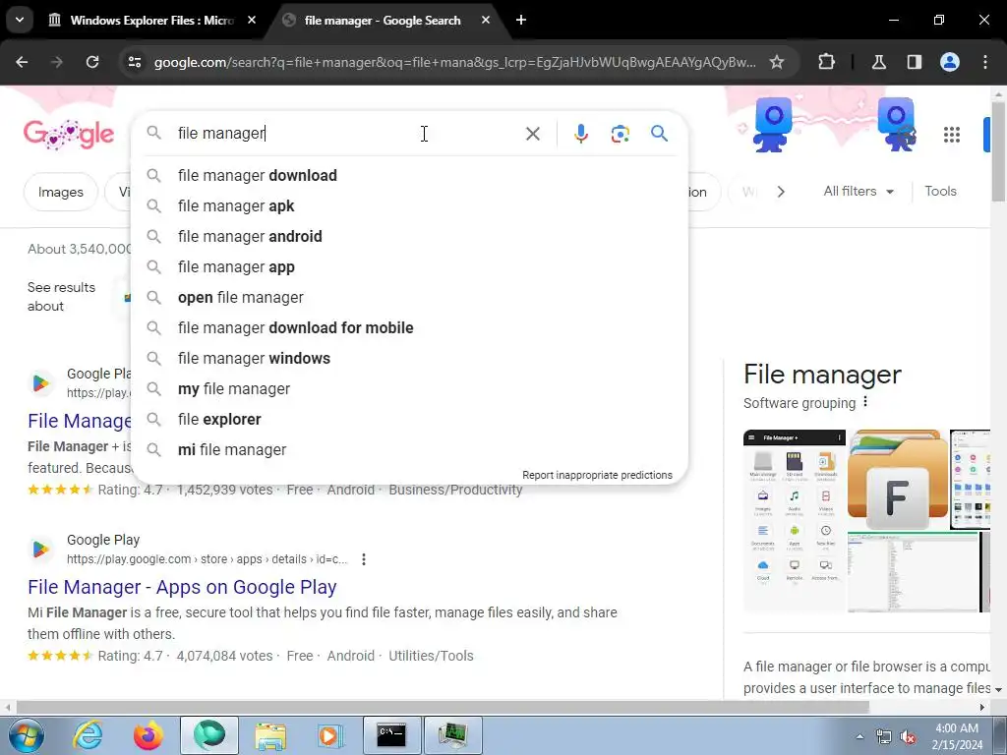Click inside the Google search input field

pos(347,134)
